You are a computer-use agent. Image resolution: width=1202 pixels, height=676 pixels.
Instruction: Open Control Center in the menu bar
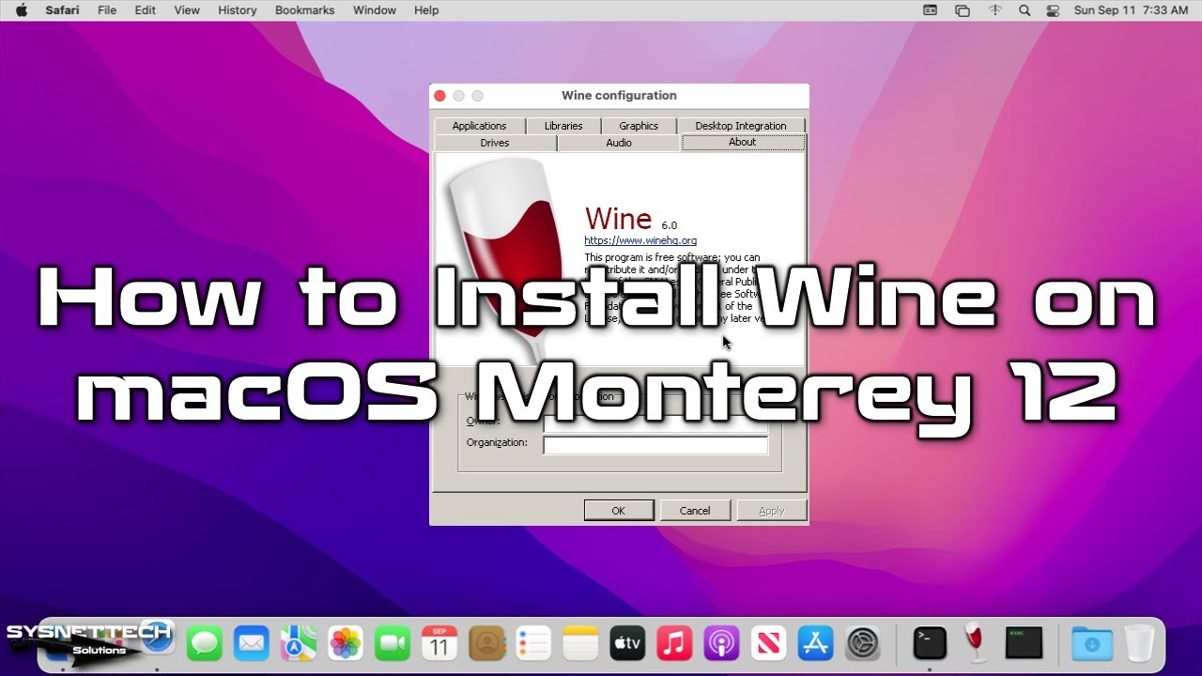[1053, 10]
